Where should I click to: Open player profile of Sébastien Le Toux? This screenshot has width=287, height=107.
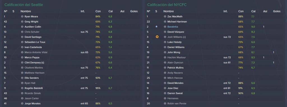click(35, 42)
